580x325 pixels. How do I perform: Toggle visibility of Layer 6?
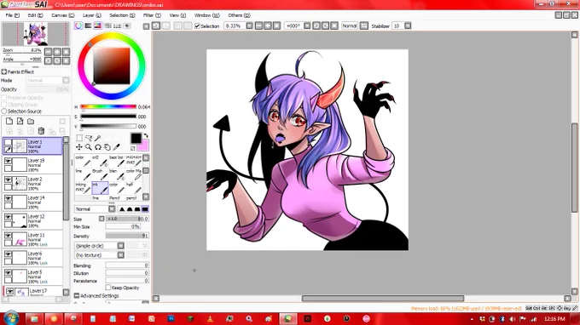(x=8, y=254)
